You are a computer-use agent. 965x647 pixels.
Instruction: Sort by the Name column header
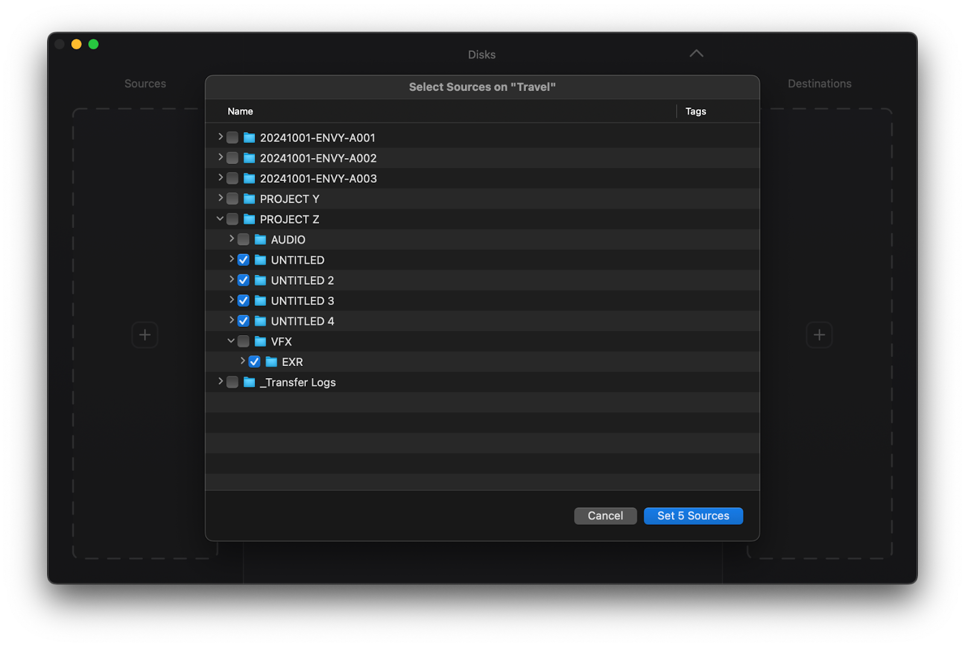240,112
